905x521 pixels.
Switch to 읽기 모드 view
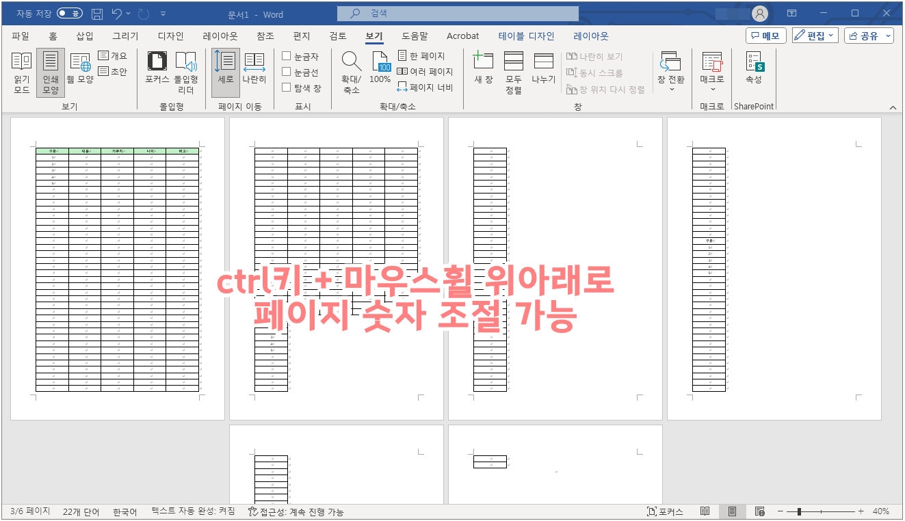tap(21, 71)
